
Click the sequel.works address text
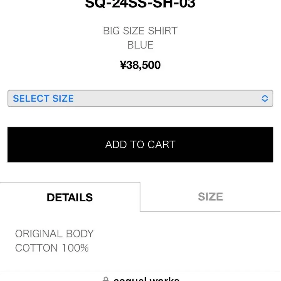click(x=146, y=279)
